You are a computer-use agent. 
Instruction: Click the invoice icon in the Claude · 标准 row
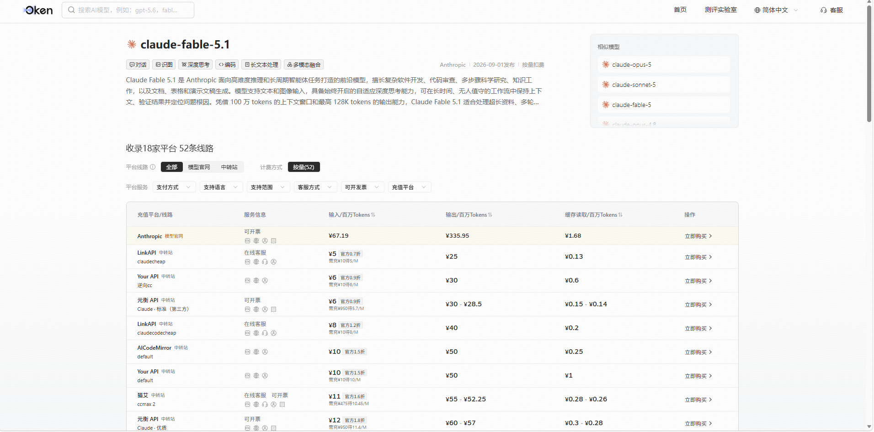(273, 309)
